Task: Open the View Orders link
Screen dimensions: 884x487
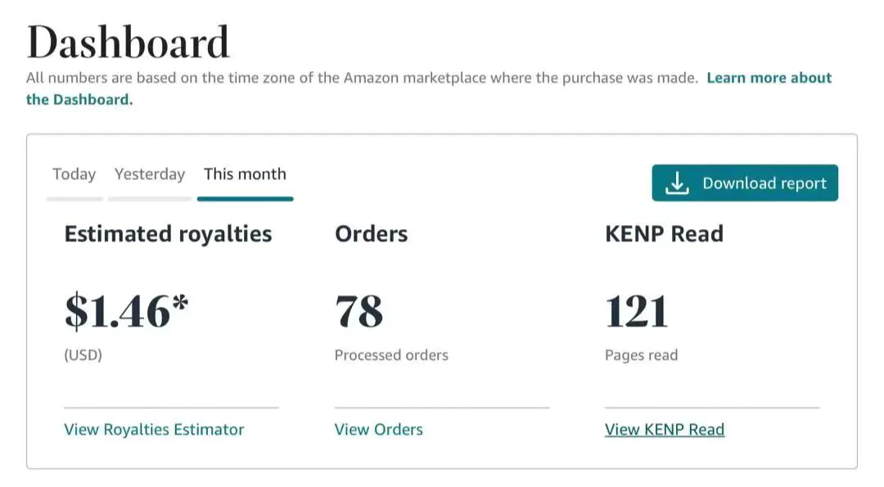Action: [x=378, y=430]
